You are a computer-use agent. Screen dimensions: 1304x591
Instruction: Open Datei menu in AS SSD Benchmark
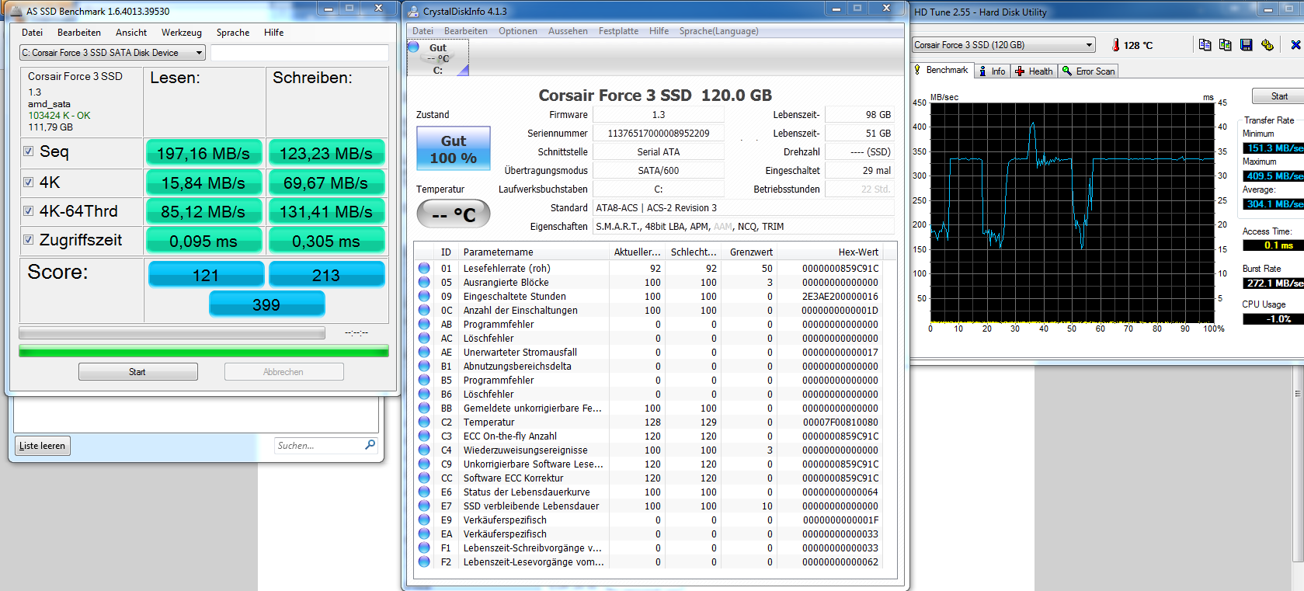[33, 33]
